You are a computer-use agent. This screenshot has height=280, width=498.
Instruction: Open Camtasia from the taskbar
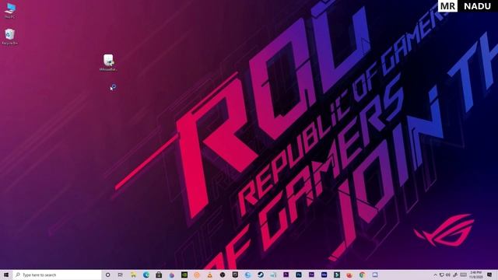337,275
